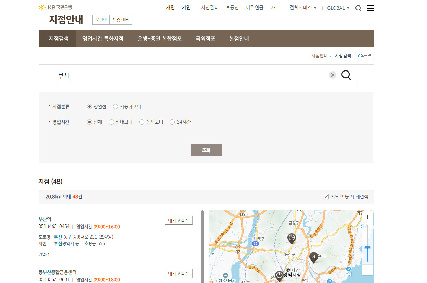Open the 부산역 branch link
This screenshot has width=427, height=283.
coord(45,219)
